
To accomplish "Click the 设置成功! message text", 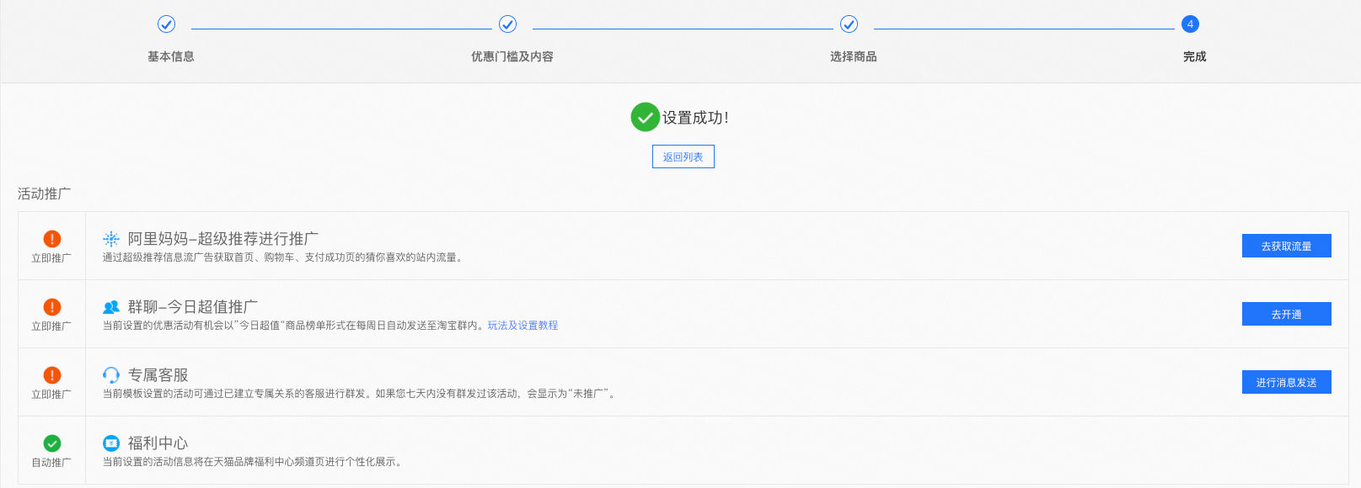I will click(x=695, y=118).
